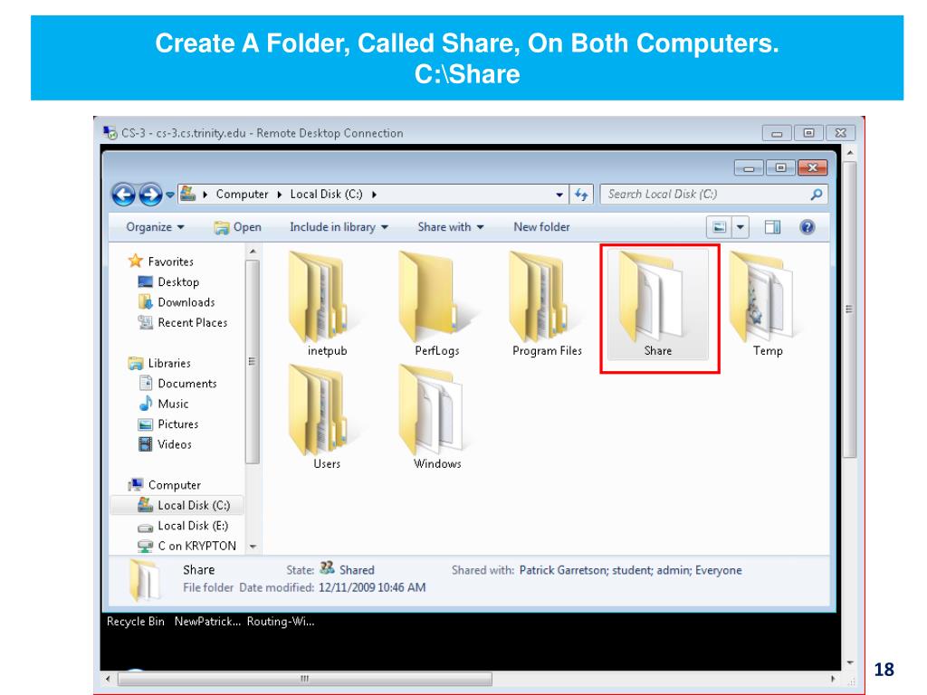
Task: Open the Include in library menu
Action: 339,227
